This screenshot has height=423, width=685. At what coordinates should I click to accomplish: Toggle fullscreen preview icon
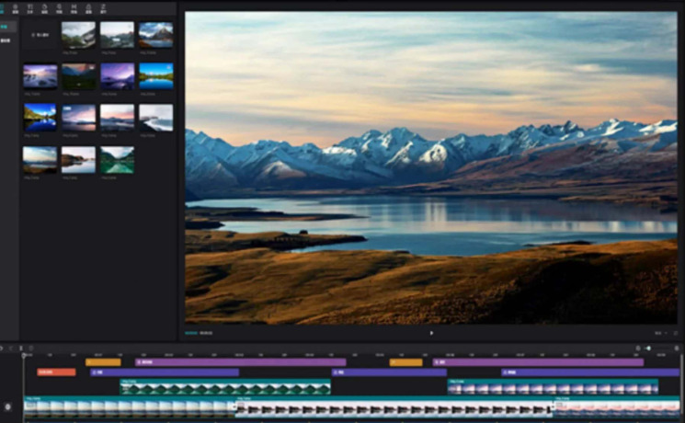[x=676, y=333]
